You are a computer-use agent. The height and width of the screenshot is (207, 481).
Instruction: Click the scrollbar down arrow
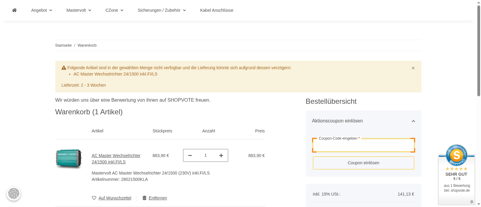pos(479,204)
